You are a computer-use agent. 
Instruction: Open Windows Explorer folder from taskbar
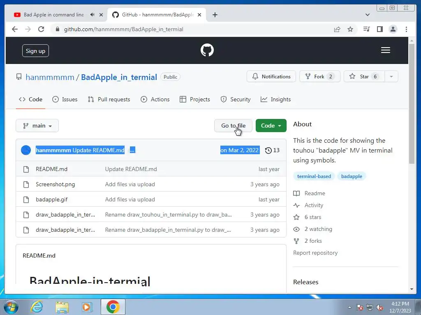point(62,307)
